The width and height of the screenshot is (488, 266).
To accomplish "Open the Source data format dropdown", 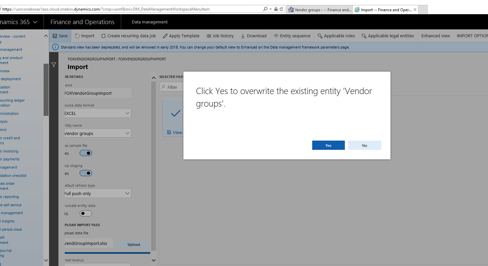I will click(x=126, y=113).
